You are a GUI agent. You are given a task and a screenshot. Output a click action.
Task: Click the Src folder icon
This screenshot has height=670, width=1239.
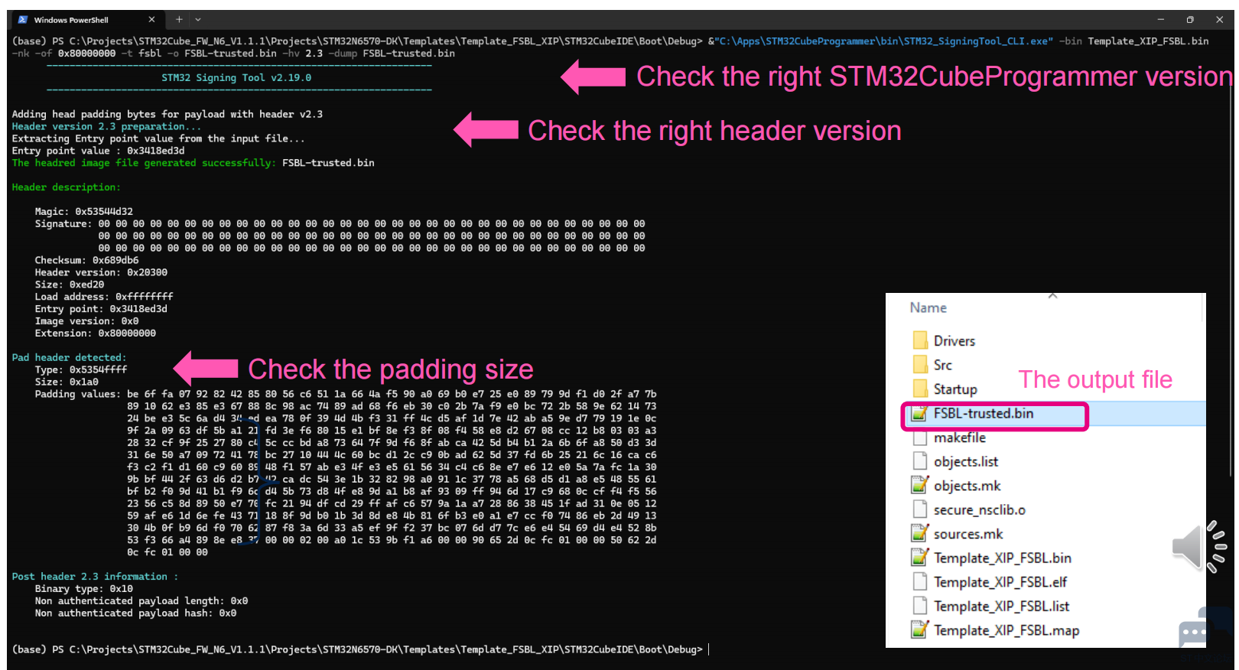(920, 365)
